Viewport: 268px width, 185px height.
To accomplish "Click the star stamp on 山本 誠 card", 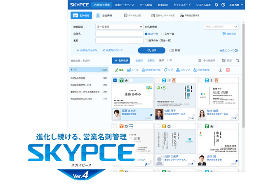I will 212,126.
